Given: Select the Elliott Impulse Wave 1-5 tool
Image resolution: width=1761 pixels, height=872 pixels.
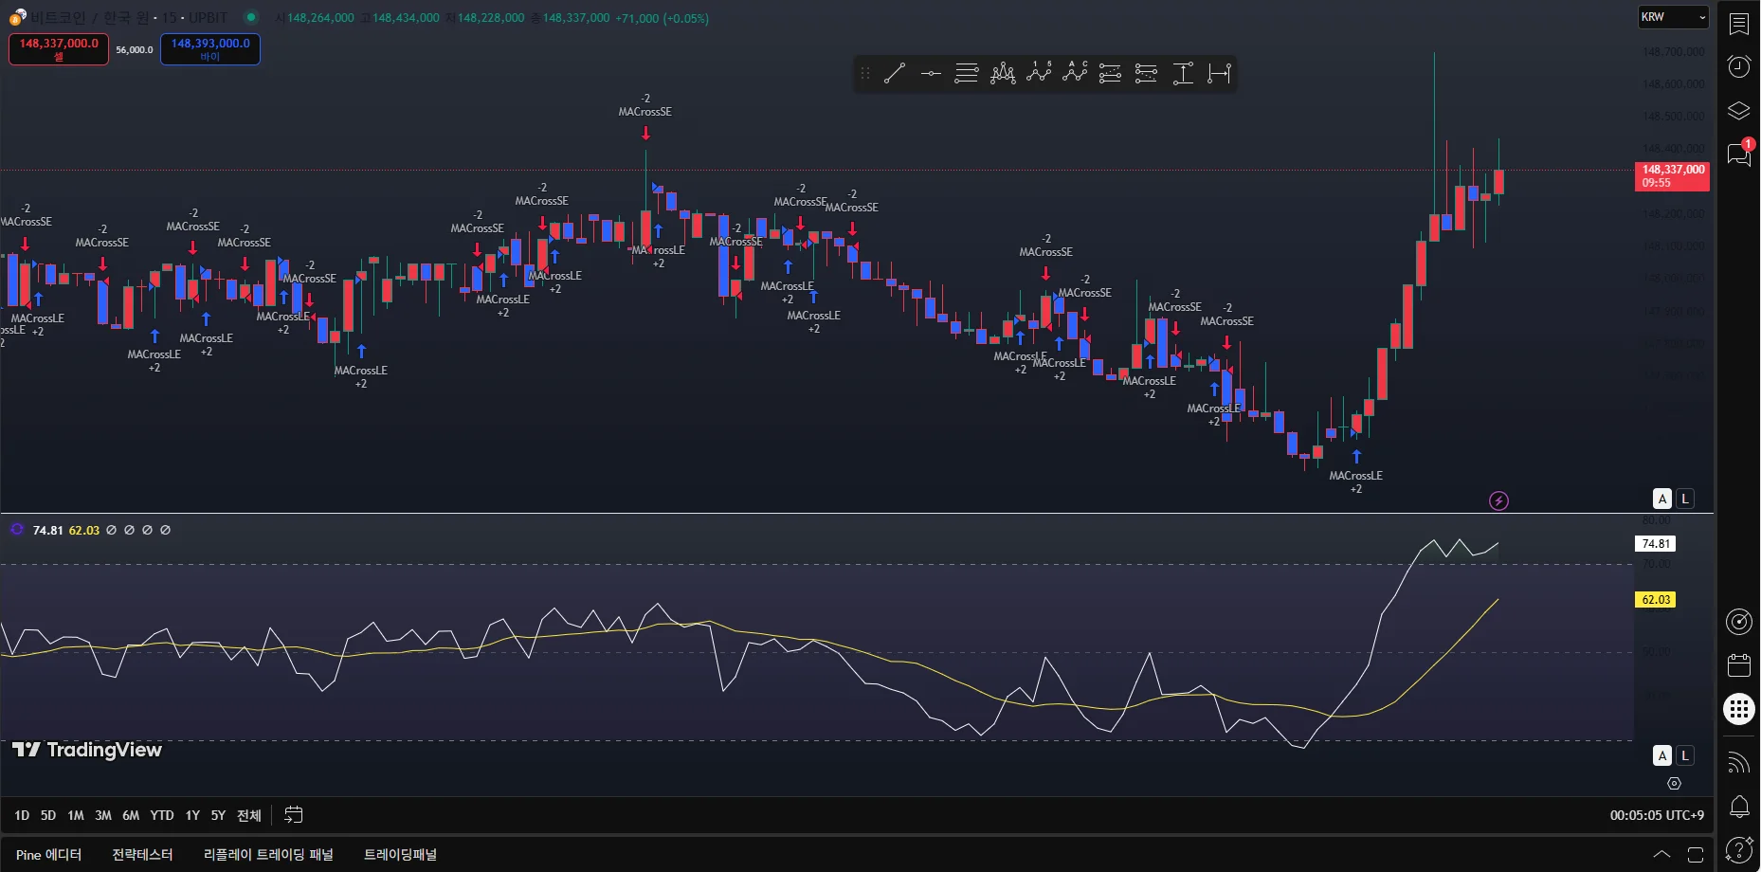Looking at the screenshot, I should 1039,73.
